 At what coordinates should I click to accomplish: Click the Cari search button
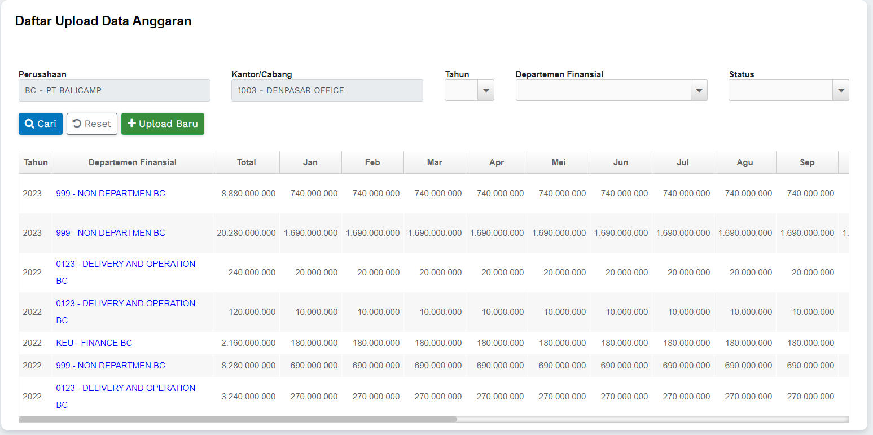coord(41,124)
